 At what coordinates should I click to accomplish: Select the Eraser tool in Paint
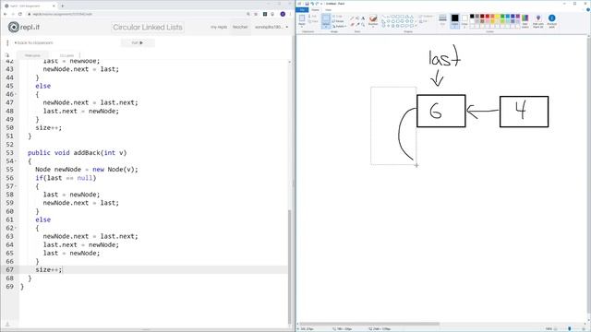click(x=352, y=25)
